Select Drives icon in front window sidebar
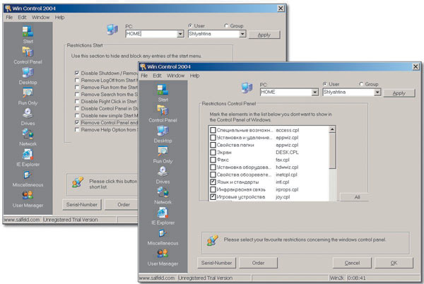This screenshot has width=424, height=284. coord(163,172)
